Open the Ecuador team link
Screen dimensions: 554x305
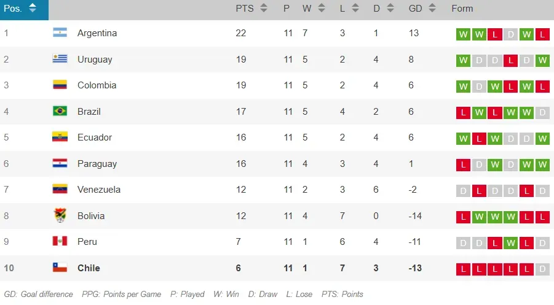coord(95,137)
